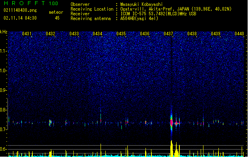Click the HROFFT 1.0.0 title text
This screenshot has width=248, height=157.
pyautogui.click(x=31, y=3)
